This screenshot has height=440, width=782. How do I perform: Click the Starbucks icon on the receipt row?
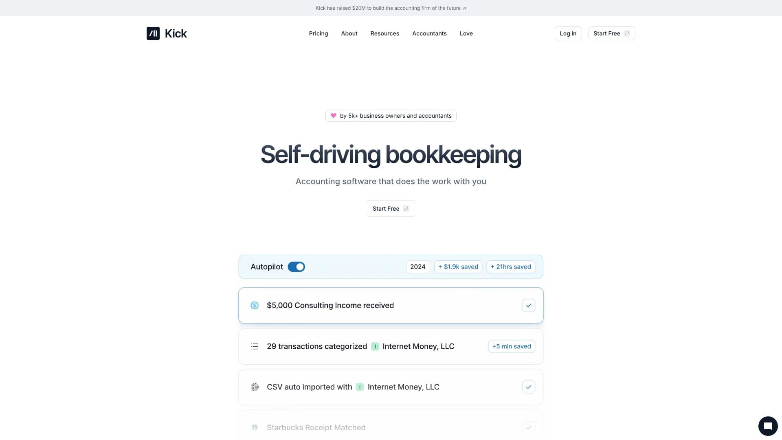click(x=255, y=427)
